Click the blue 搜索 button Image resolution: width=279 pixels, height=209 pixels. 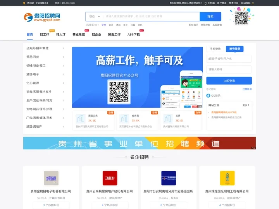210,17
